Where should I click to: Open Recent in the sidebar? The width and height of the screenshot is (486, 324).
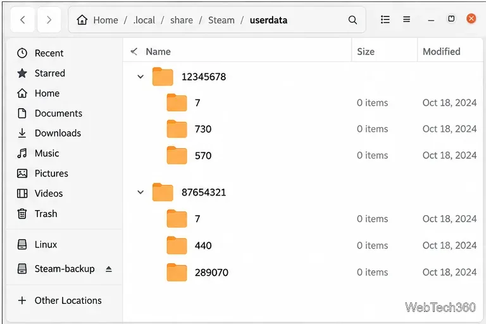point(49,53)
